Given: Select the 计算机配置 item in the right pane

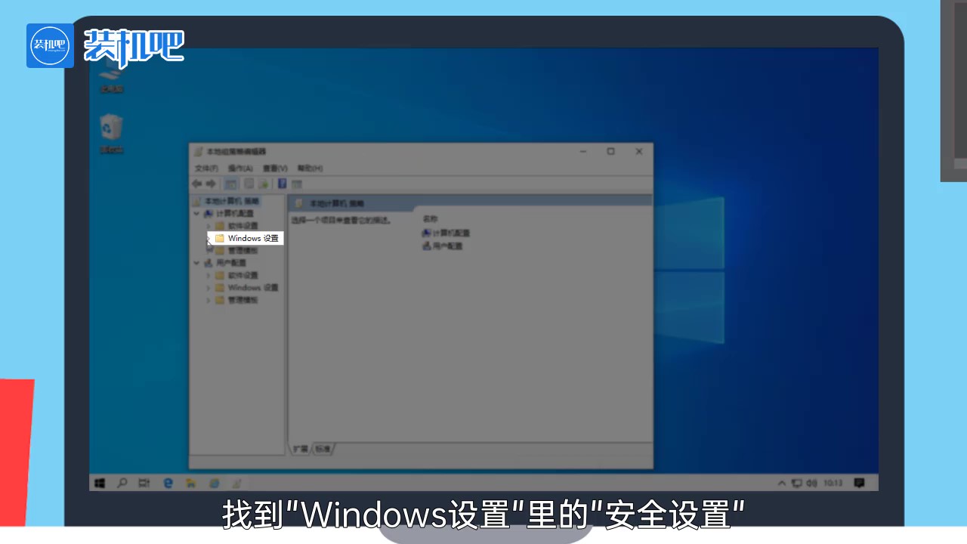Looking at the screenshot, I should click(x=448, y=233).
